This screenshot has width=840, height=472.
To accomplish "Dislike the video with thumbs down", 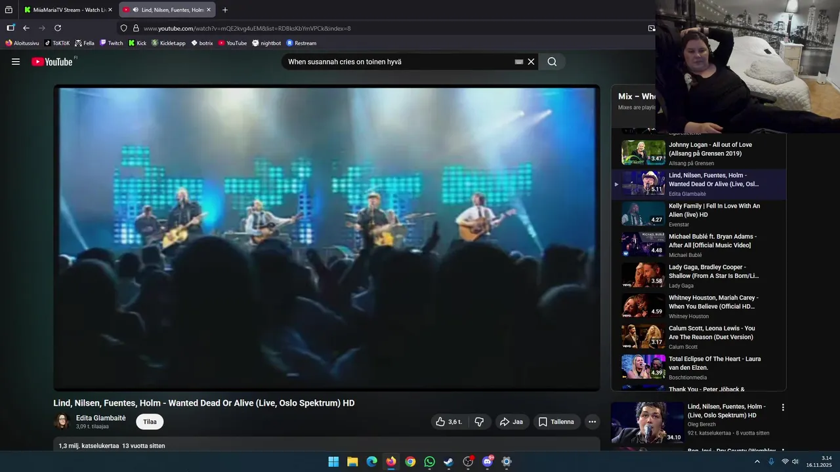I will pos(479,422).
